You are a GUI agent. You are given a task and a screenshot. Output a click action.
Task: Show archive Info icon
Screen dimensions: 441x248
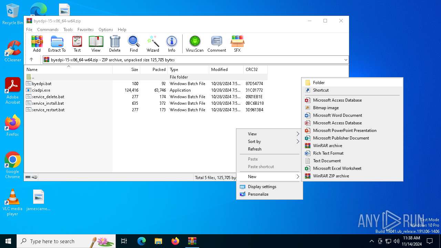point(172,44)
